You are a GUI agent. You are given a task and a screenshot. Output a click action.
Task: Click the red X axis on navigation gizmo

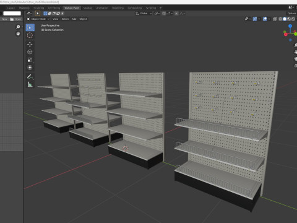tap(286, 34)
